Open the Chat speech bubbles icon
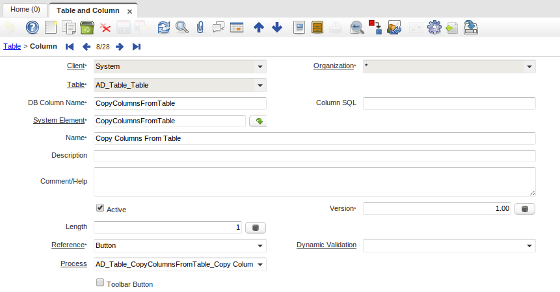The width and height of the screenshot is (560, 292). (219, 27)
